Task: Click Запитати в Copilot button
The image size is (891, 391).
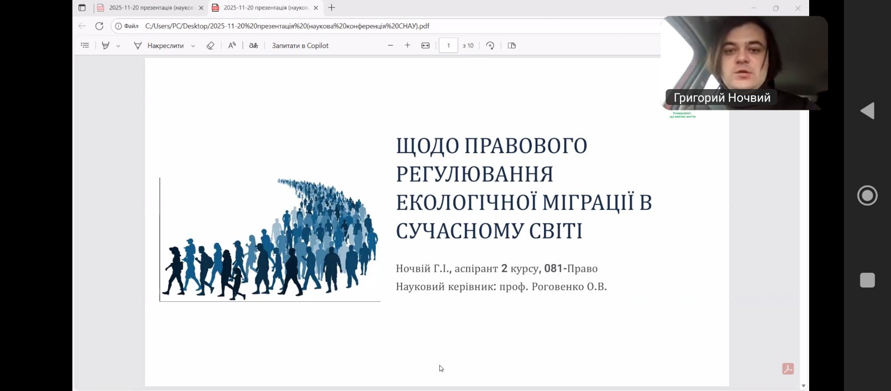Action: pos(300,46)
